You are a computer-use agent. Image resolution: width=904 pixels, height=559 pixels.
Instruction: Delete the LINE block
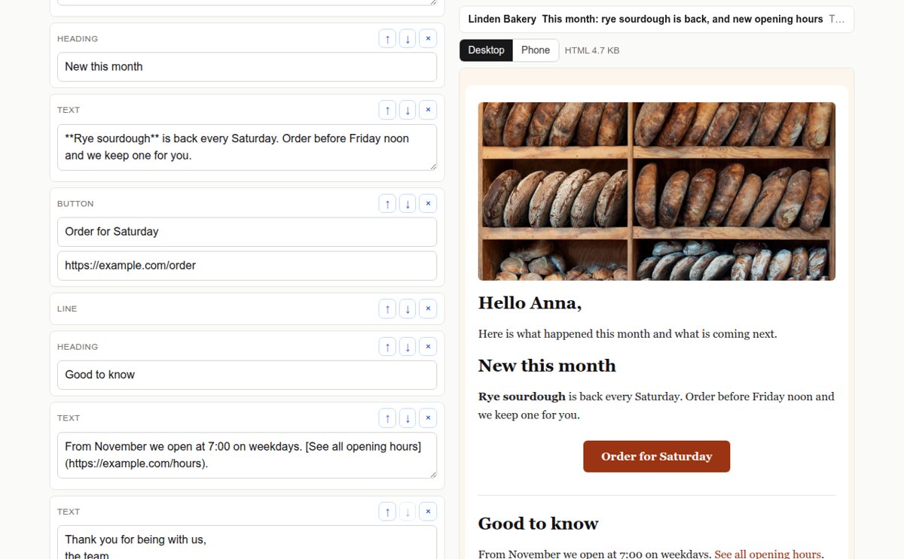tap(428, 308)
